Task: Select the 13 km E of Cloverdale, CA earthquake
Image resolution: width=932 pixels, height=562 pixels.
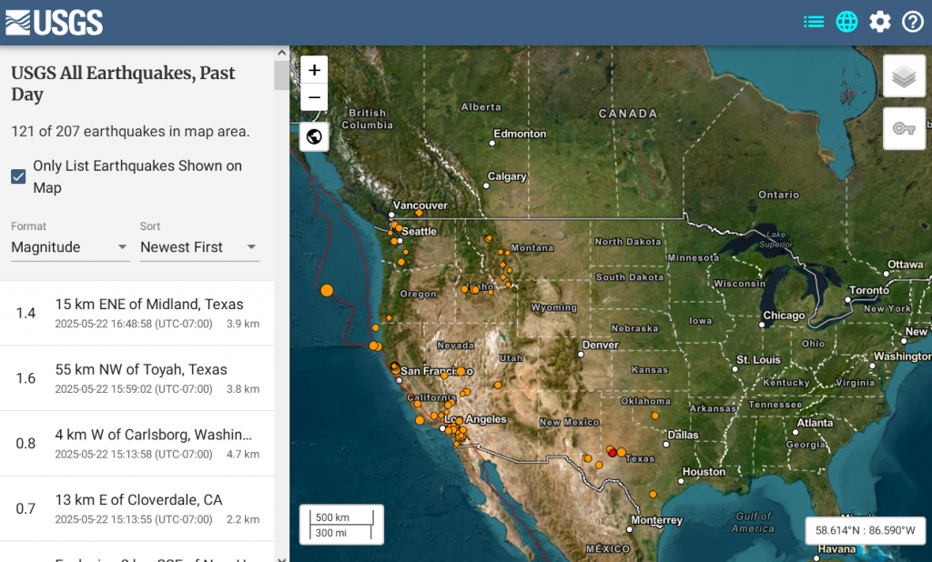Action: pos(137,509)
